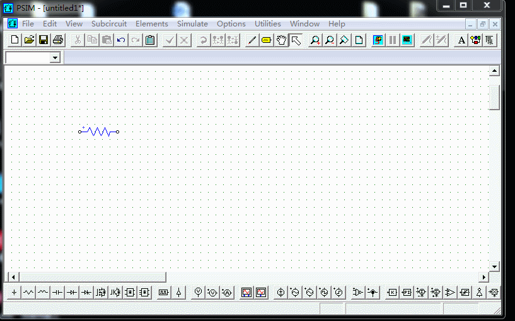The image size is (515, 321).
Task: Open the Simview waveform viewer
Action: pos(407,40)
